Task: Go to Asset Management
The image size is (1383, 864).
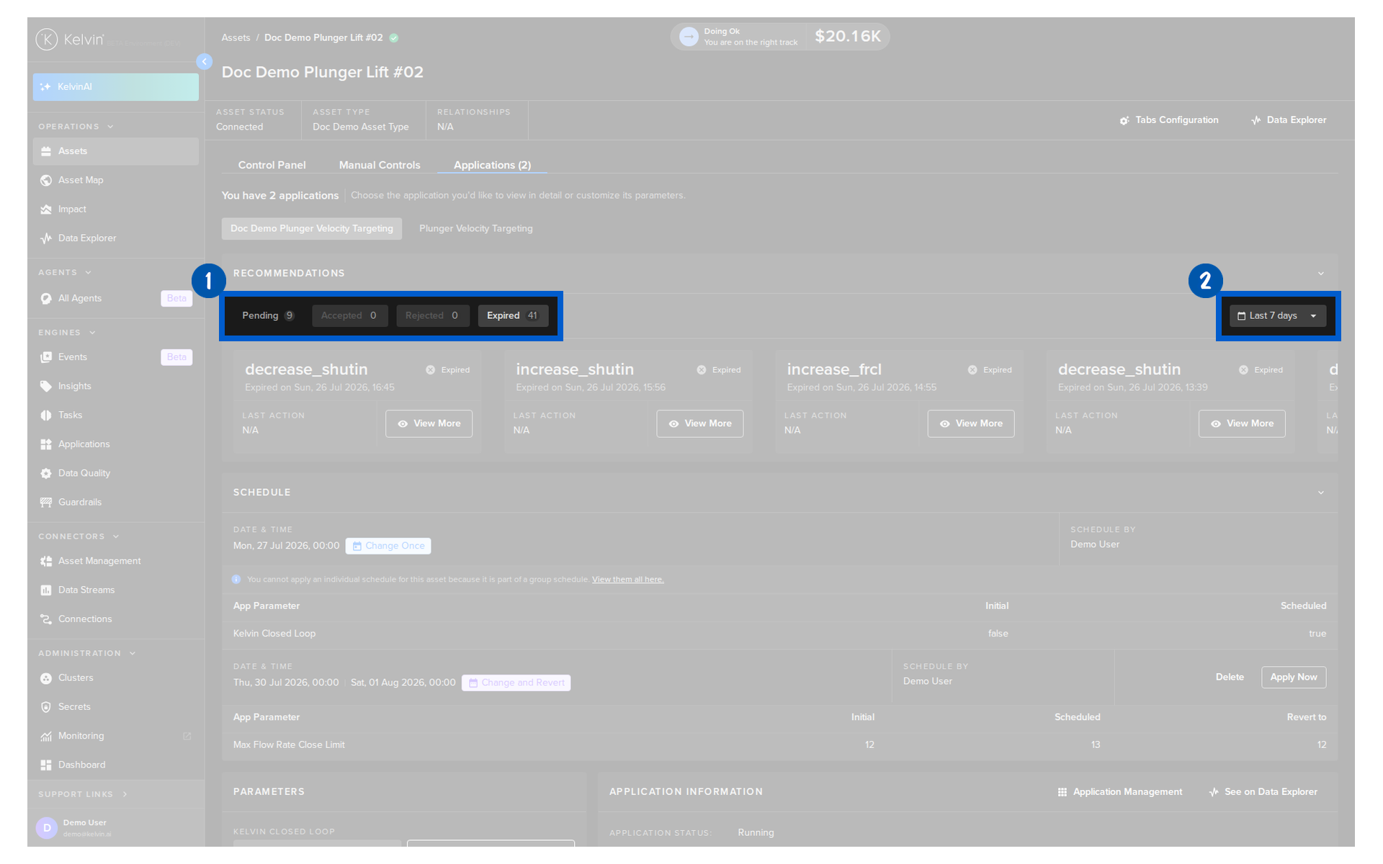Action: pos(115,561)
